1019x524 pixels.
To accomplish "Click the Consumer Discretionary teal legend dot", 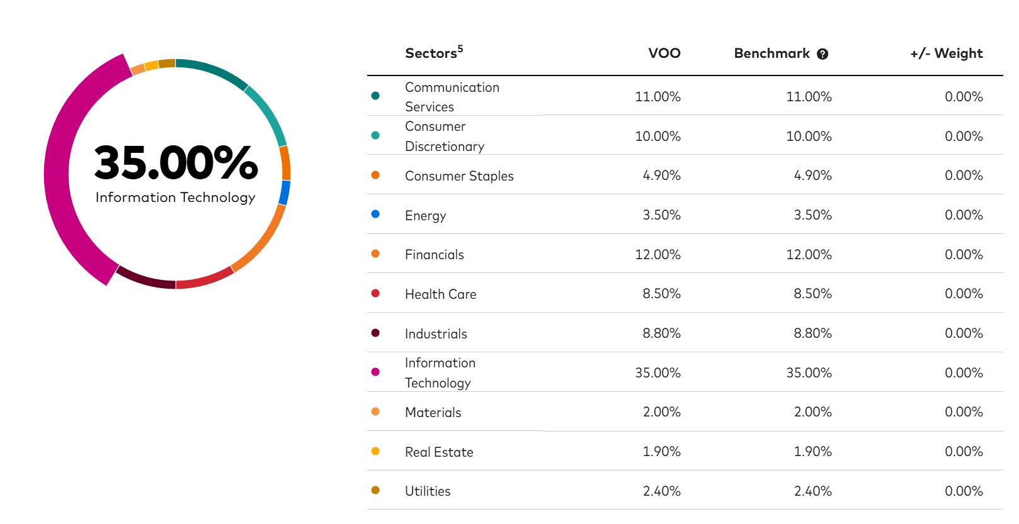I will pos(375,135).
